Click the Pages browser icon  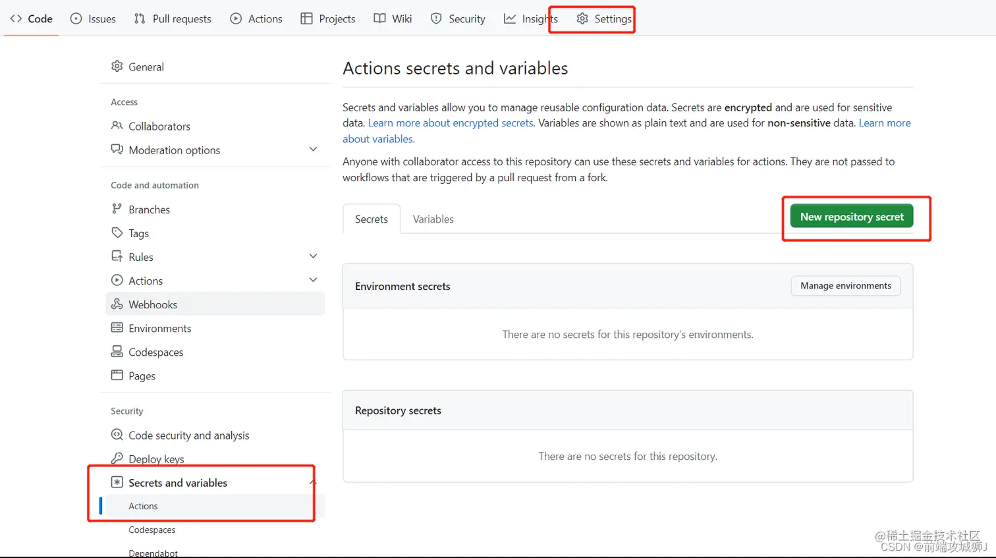117,375
